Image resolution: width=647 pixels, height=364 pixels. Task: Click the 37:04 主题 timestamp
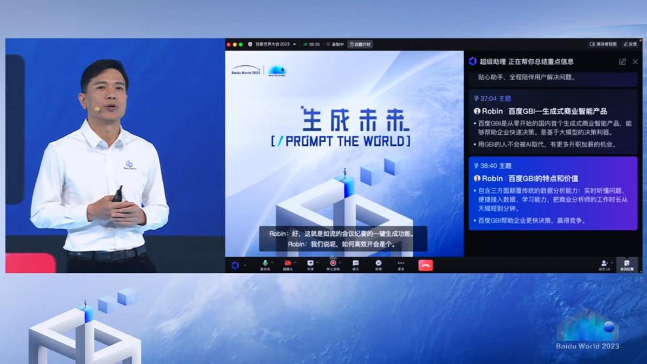point(492,99)
